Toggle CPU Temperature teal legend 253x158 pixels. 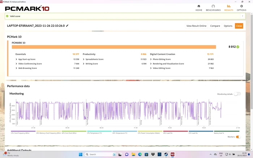point(99,132)
